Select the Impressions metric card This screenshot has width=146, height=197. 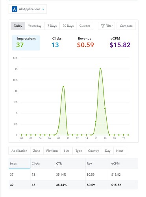pyautogui.click(x=26, y=43)
